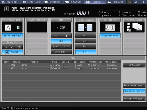Viewport: 147px width, 110px height.
Task: Click the Trbj.reserv counter
Action: (x=109, y=15)
